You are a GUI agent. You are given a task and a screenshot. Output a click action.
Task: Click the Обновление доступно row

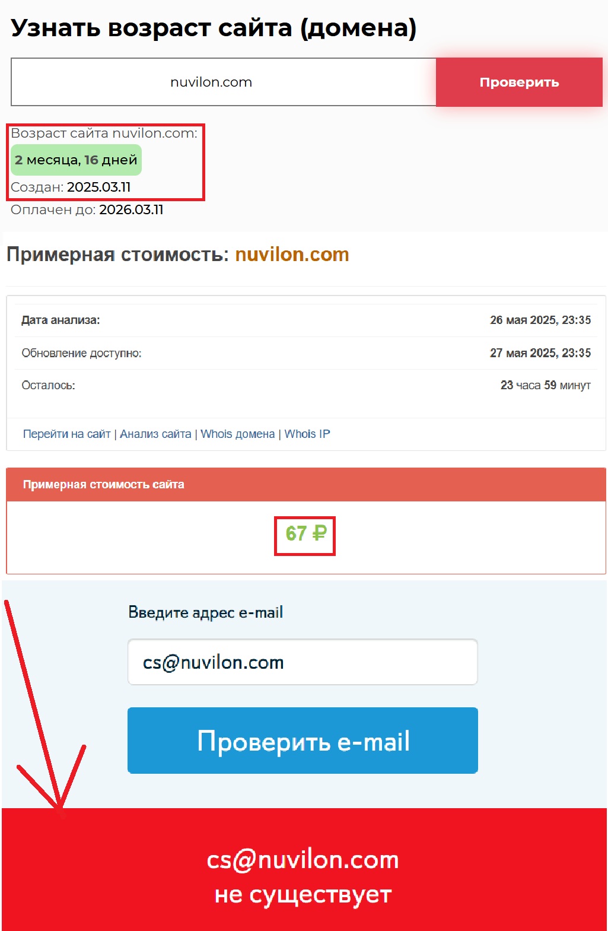306,353
